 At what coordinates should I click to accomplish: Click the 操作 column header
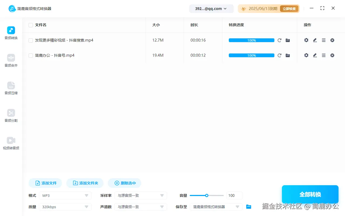308,25
